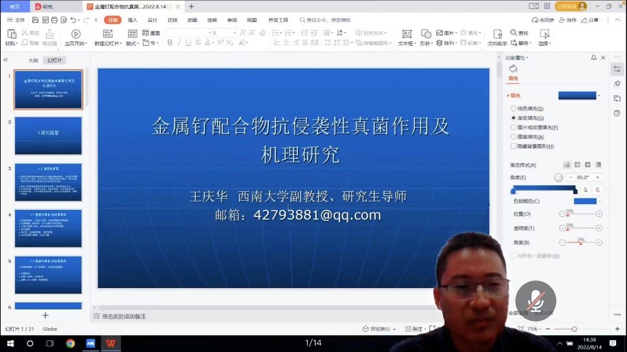Select 图片或纹理填充 radio button
The image size is (627, 352).
point(514,127)
